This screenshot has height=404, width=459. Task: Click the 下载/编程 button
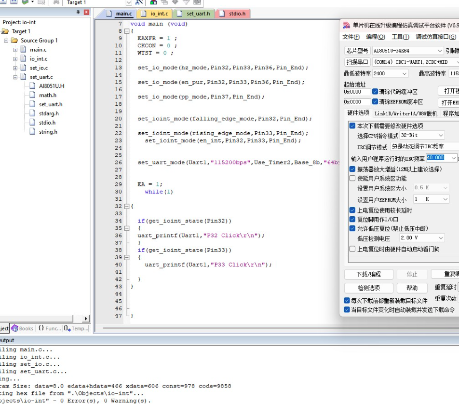(368, 274)
